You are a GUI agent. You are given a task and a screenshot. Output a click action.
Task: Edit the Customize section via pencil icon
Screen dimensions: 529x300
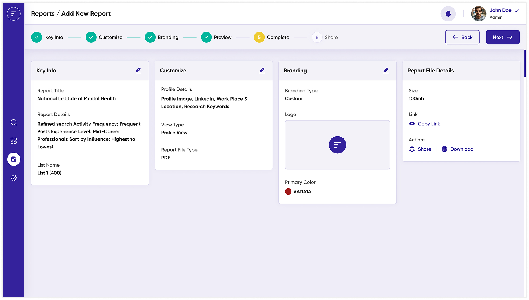tap(262, 70)
